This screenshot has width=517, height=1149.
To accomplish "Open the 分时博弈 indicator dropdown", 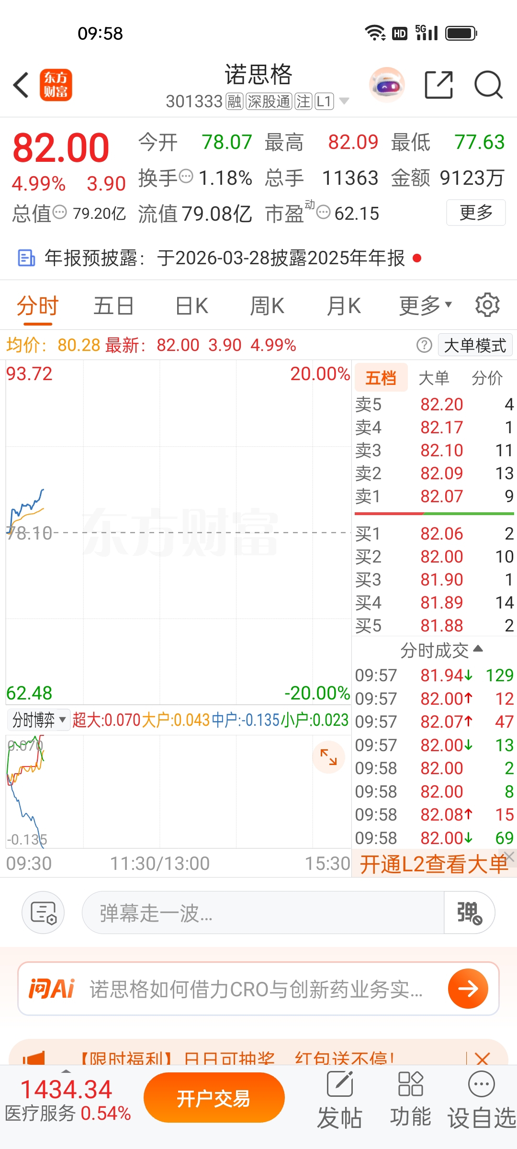I will pyautogui.click(x=39, y=720).
